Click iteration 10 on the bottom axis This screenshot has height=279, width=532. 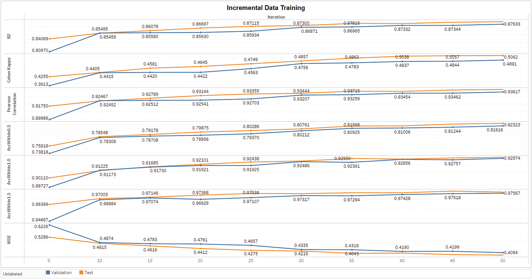(x=99, y=261)
